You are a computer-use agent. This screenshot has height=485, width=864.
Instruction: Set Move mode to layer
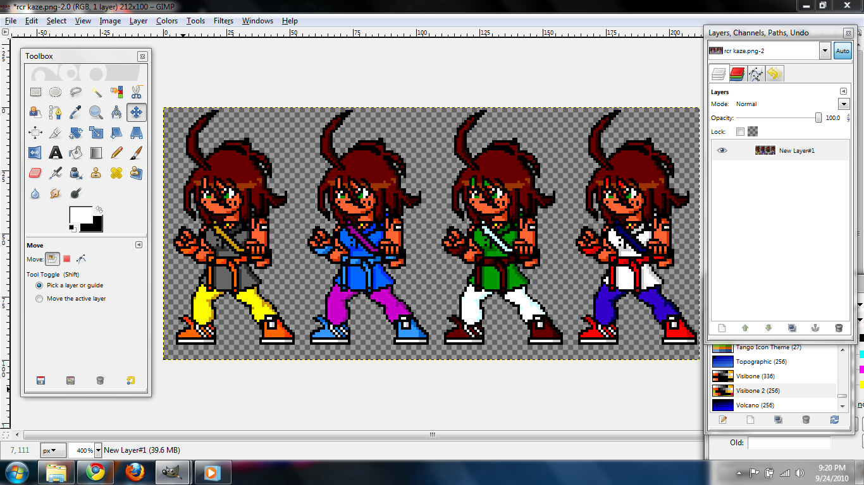(52, 259)
